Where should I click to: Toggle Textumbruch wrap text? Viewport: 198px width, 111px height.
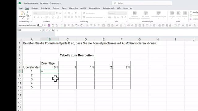point(89,13)
